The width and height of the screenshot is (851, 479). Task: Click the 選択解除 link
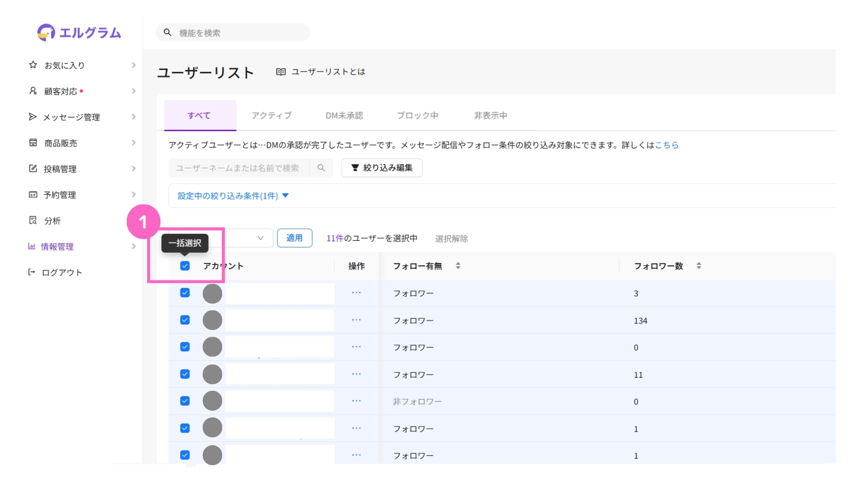[x=451, y=239]
